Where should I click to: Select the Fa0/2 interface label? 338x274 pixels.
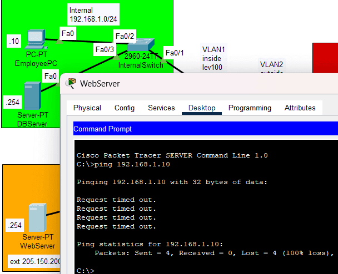[123, 36]
